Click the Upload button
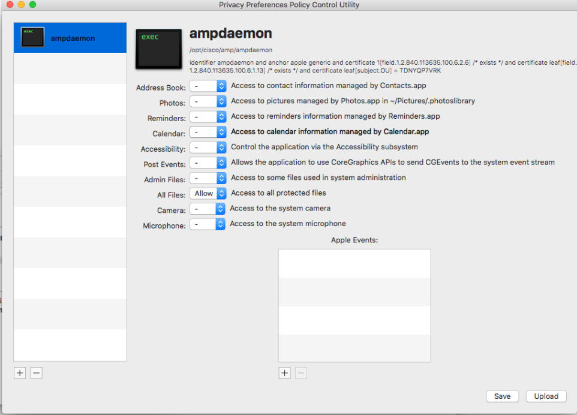The width and height of the screenshot is (577, 415). 546,396
